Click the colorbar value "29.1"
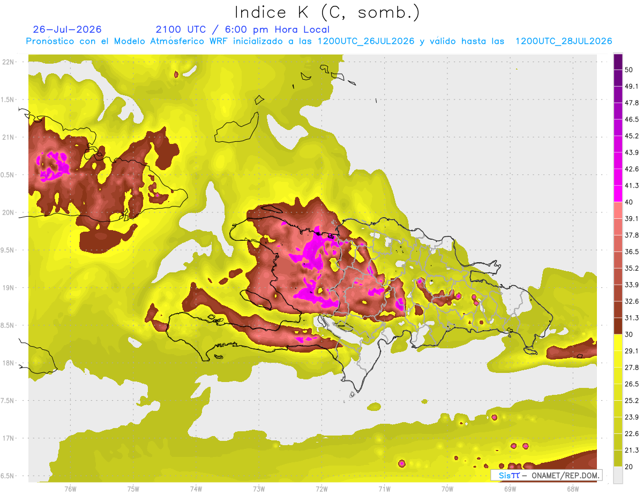 [x=632, y=351]
